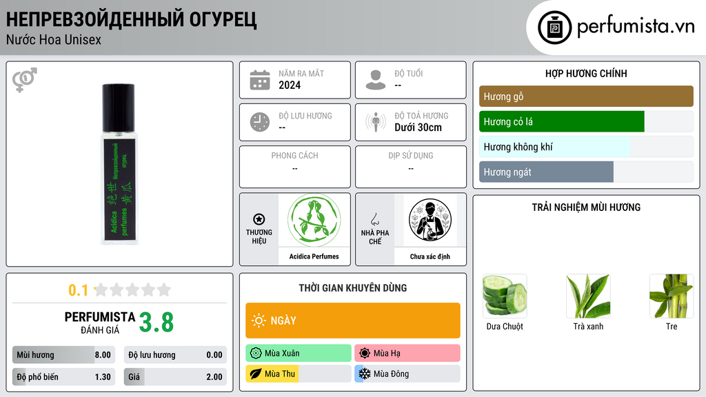Open the Acidica Perfumes brand link
The height and width of the screenshot is (397, 706).
coord(314,256)
